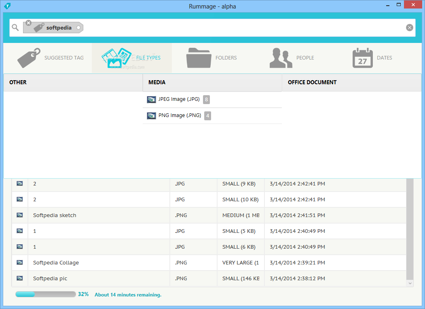Click the Rummage logo in title bar
425x309 pixels.
click(7, 6)
